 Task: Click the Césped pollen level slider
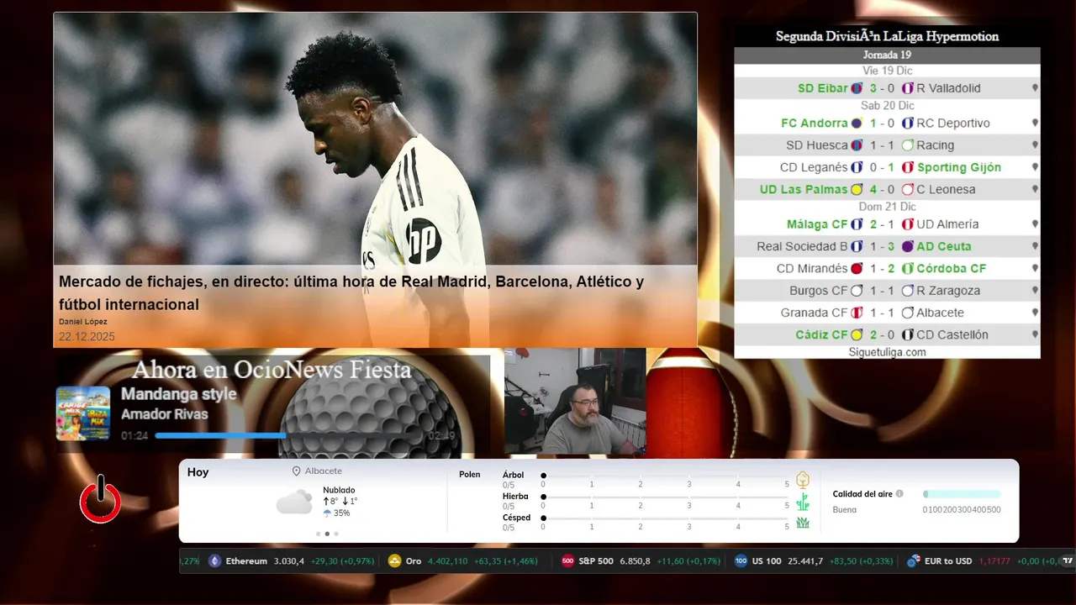665,519
